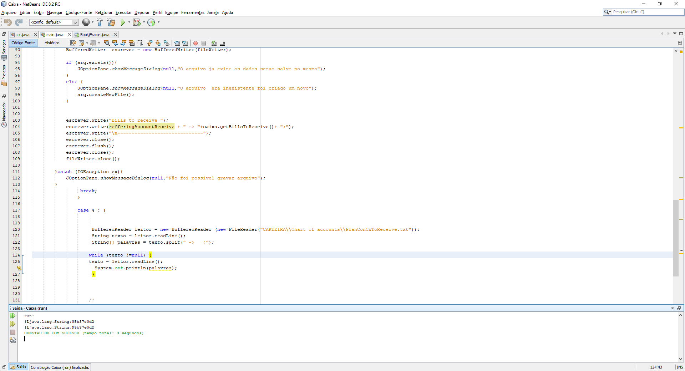Start macro recording red circle
This screenshot has height=371, width=685.
(x=196, y=43)
